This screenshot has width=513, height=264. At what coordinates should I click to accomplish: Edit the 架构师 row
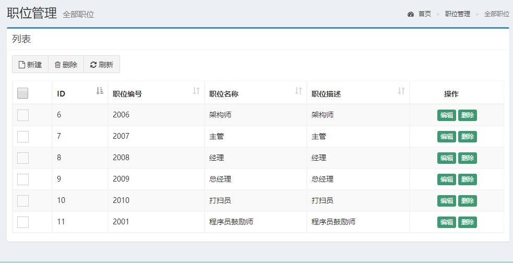coord(447,115)
